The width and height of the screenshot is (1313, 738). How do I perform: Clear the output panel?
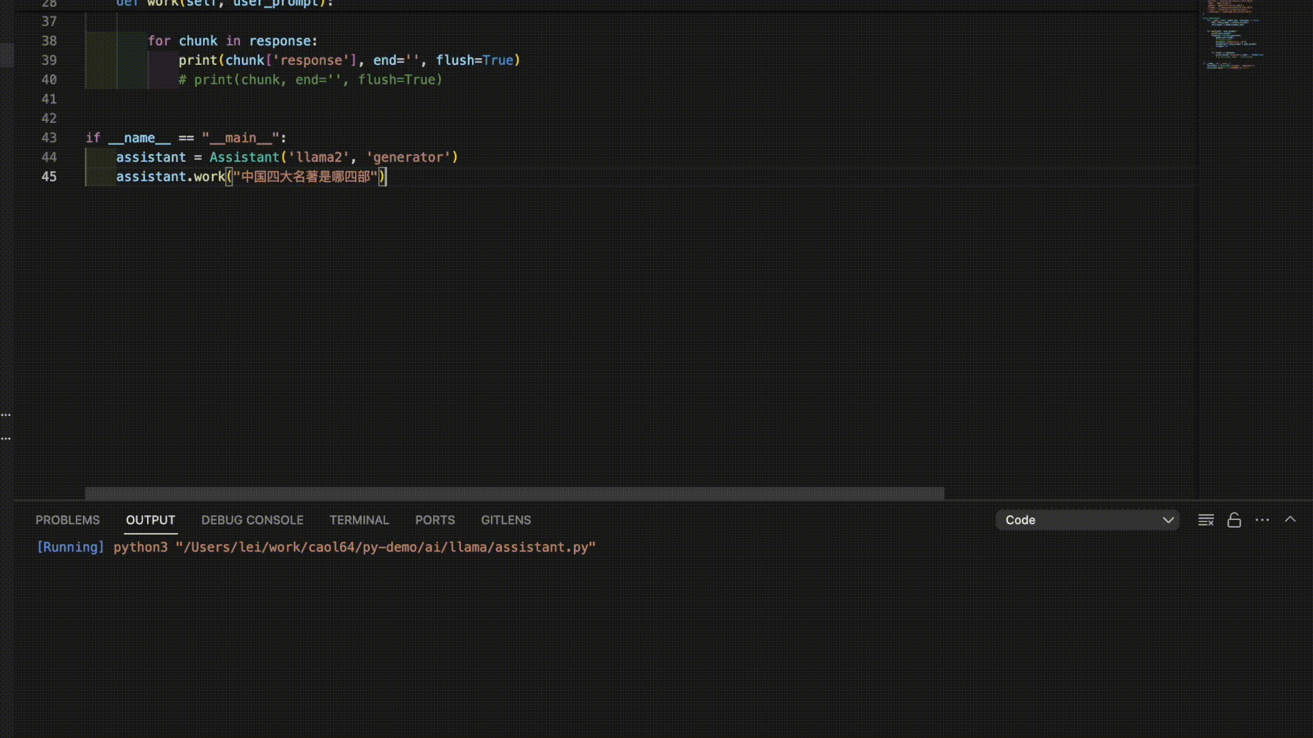pyautogui.click(x=1206, y=520)
